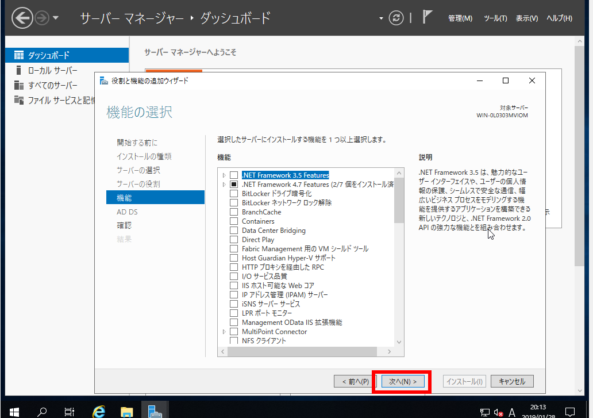Open File Explorer from the taskbar
Image resolution: width=593 pixels, height=418 pixels.
pyautogui.click(x=126, y=412)
